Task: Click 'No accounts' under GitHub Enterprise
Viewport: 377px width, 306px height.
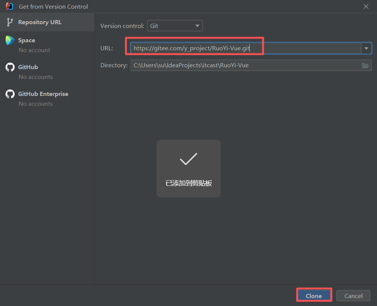Action: (x=35, y=104)
